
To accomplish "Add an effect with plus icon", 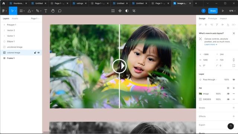I will (234, 116).
